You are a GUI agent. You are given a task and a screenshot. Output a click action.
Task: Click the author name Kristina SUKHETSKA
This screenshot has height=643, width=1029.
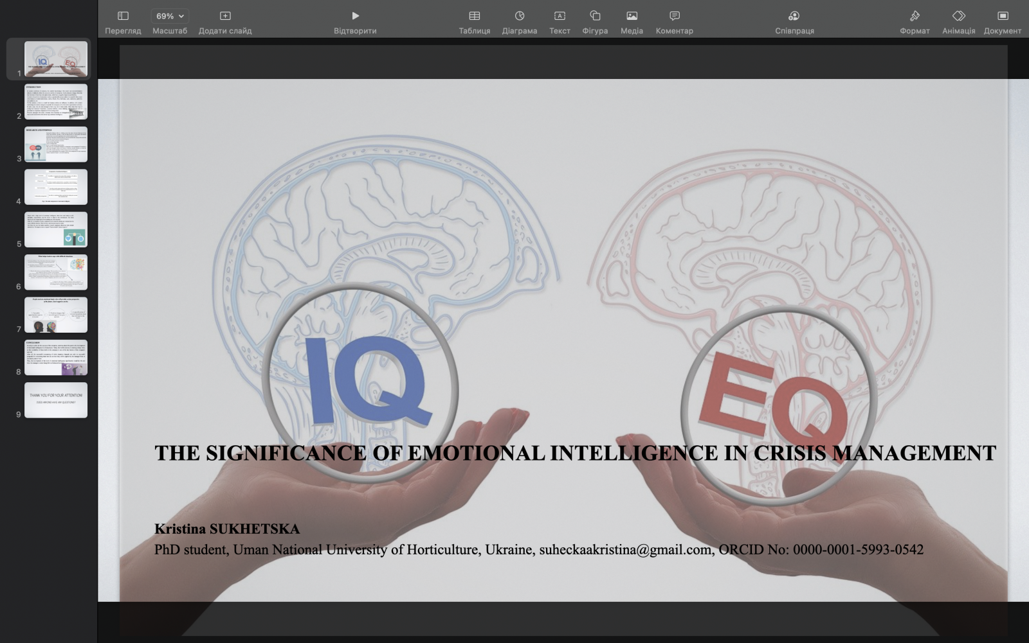[x=227, y=529]
